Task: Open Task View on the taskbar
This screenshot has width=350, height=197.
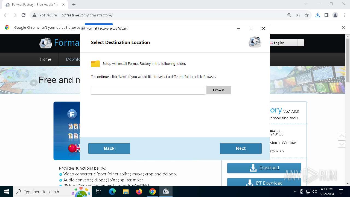Action: click(x=98, y=192)
